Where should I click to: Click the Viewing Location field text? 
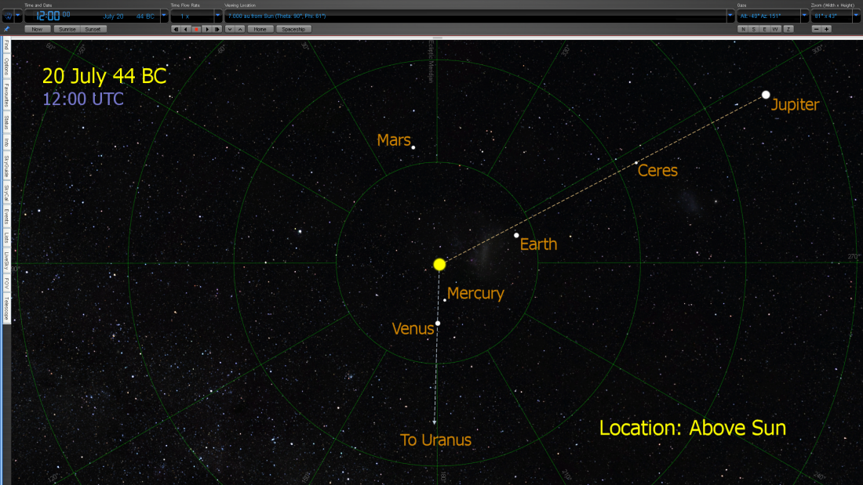[277, 16]
